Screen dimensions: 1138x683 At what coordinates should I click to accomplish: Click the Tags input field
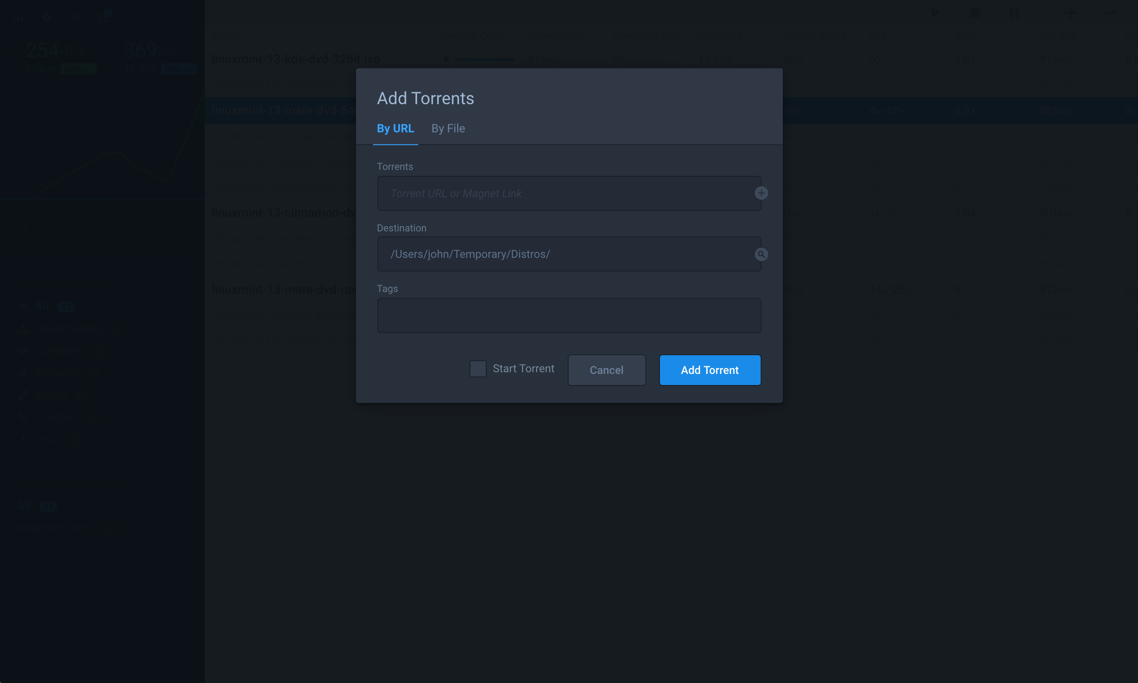(x=569, y=315)
